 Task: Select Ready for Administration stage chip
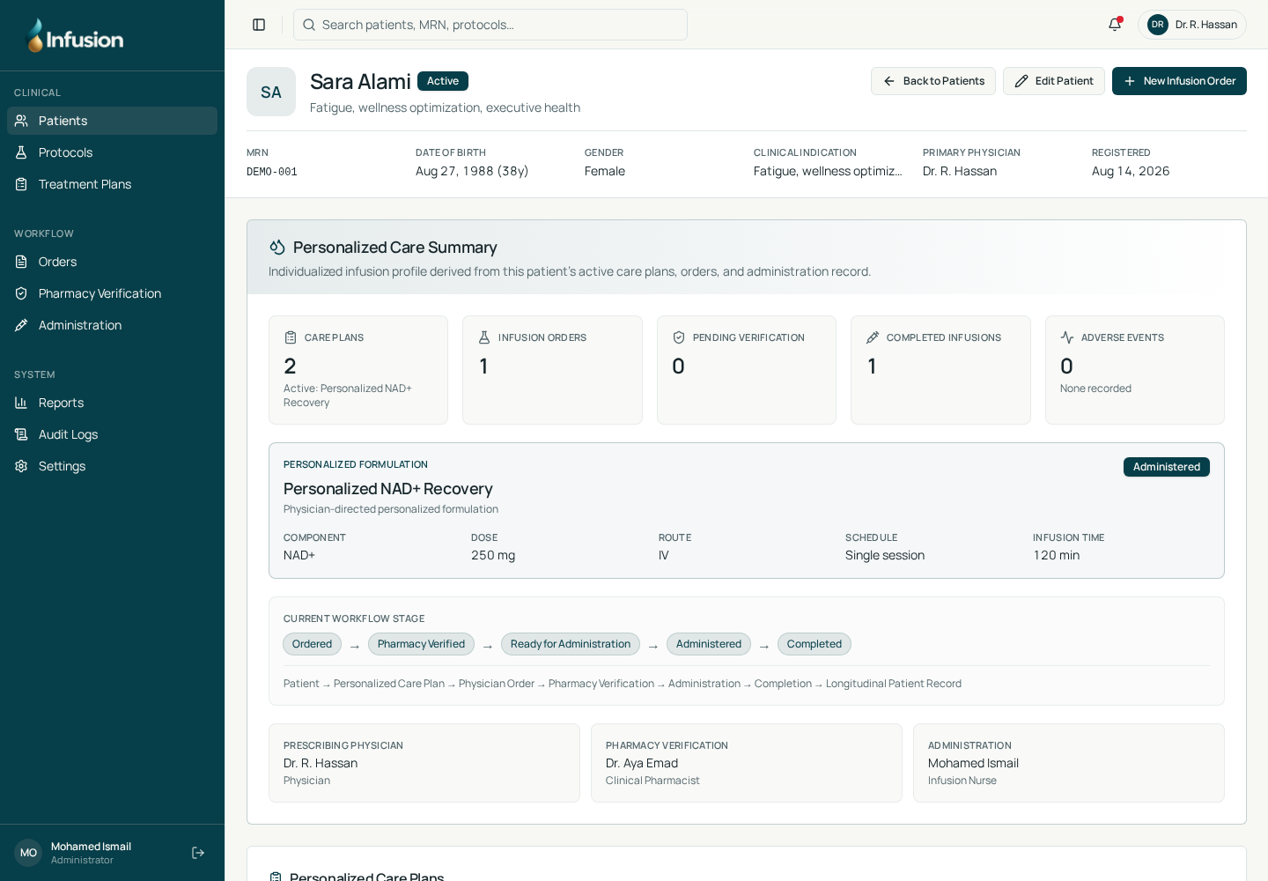[571, 644]
